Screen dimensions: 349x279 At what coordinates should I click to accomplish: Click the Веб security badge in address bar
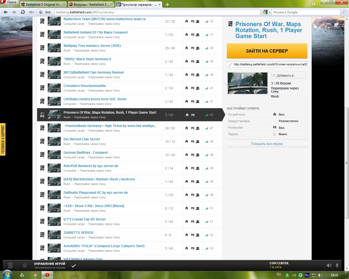[45, 12]
